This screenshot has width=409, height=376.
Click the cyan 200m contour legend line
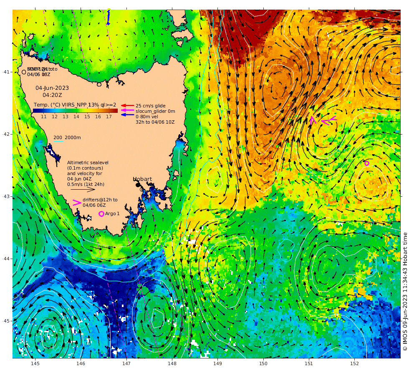[59, 142]
